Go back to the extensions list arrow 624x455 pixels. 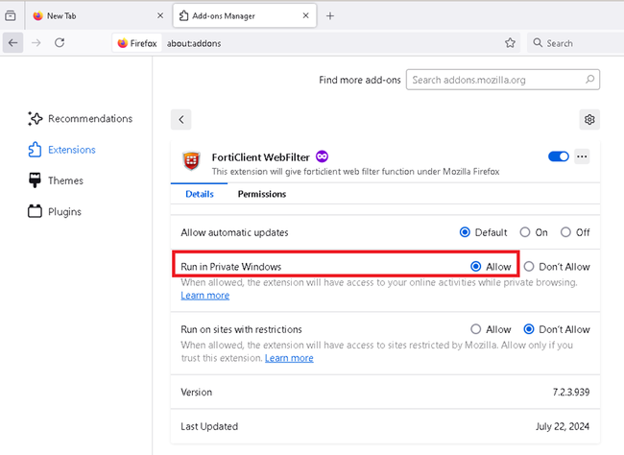[x=181, y=119]
